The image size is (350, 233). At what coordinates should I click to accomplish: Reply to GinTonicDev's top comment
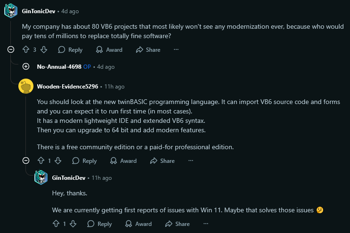coord(70,49)
